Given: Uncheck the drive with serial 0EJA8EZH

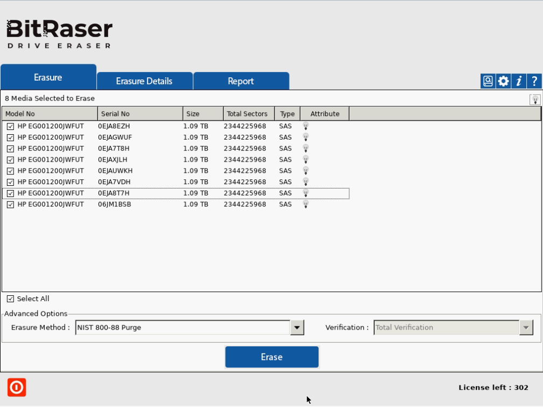Looking at the screenshot, I should [x=10, y=127].
